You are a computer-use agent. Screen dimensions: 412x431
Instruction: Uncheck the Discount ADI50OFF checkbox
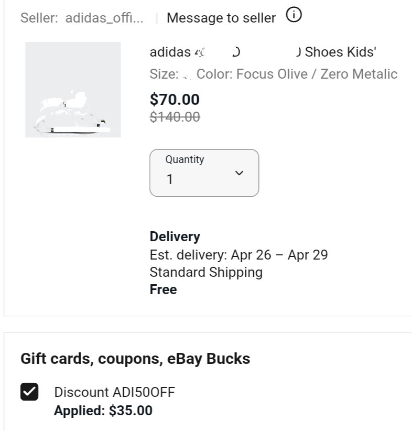pos(29,392)
